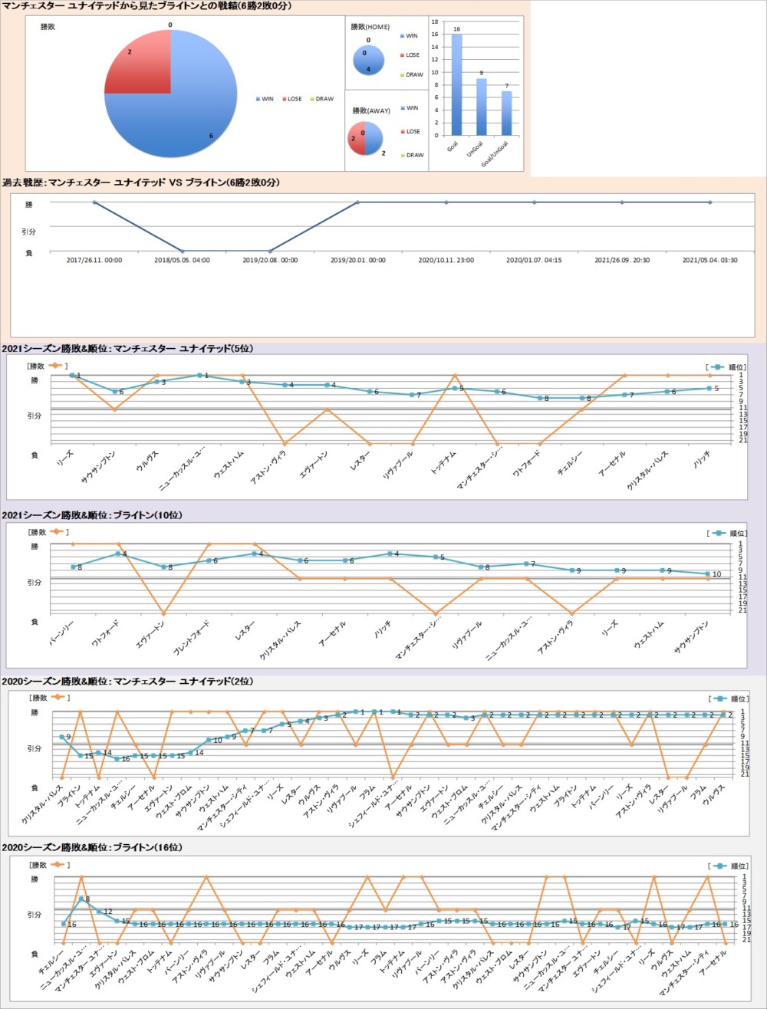Image resolution: width=767 pixels, height=1009 pixels.
Task: Click the 2020シーズン マンチェスター ユナイテッド(2位) heading
Action: click(x=128, y=682)
